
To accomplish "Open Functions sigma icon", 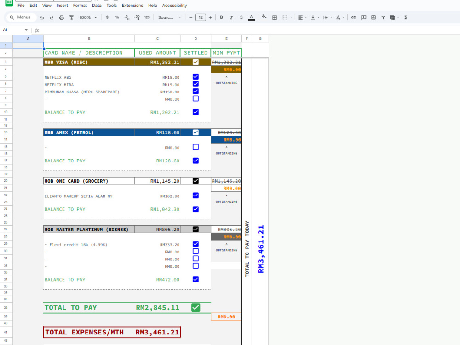I will [x=406, y=17].
